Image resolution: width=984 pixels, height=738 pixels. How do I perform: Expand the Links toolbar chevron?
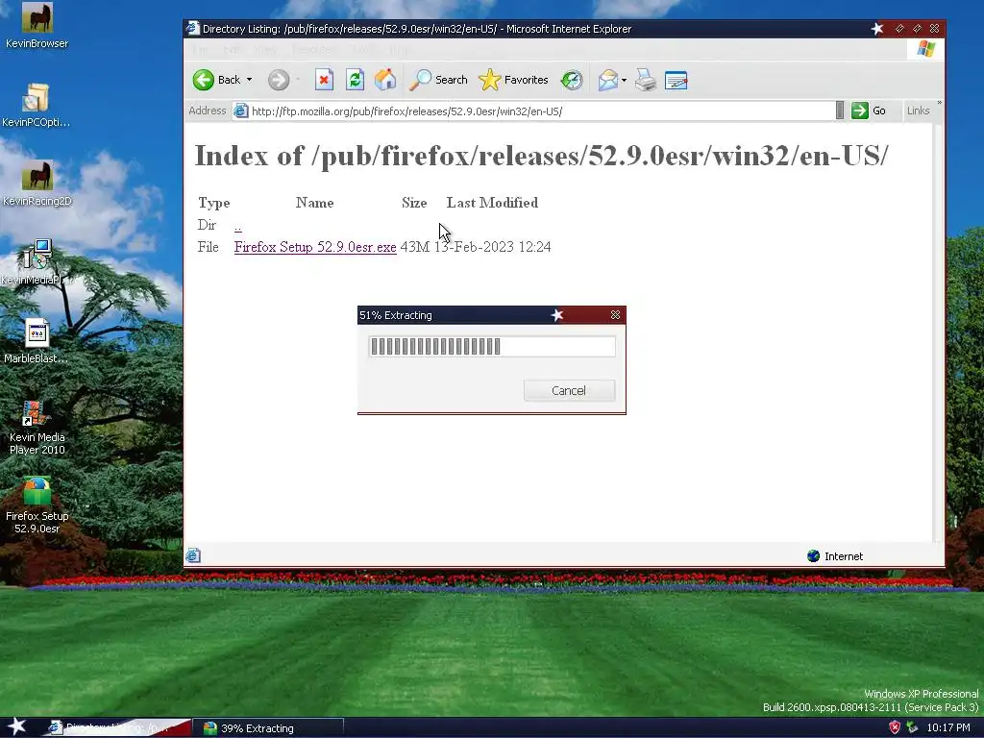click(939, 104)
